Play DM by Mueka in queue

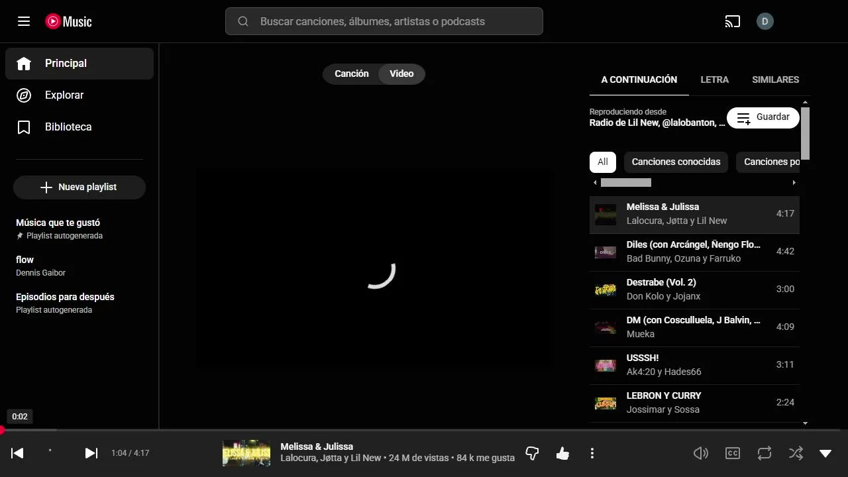click(694, 327)
